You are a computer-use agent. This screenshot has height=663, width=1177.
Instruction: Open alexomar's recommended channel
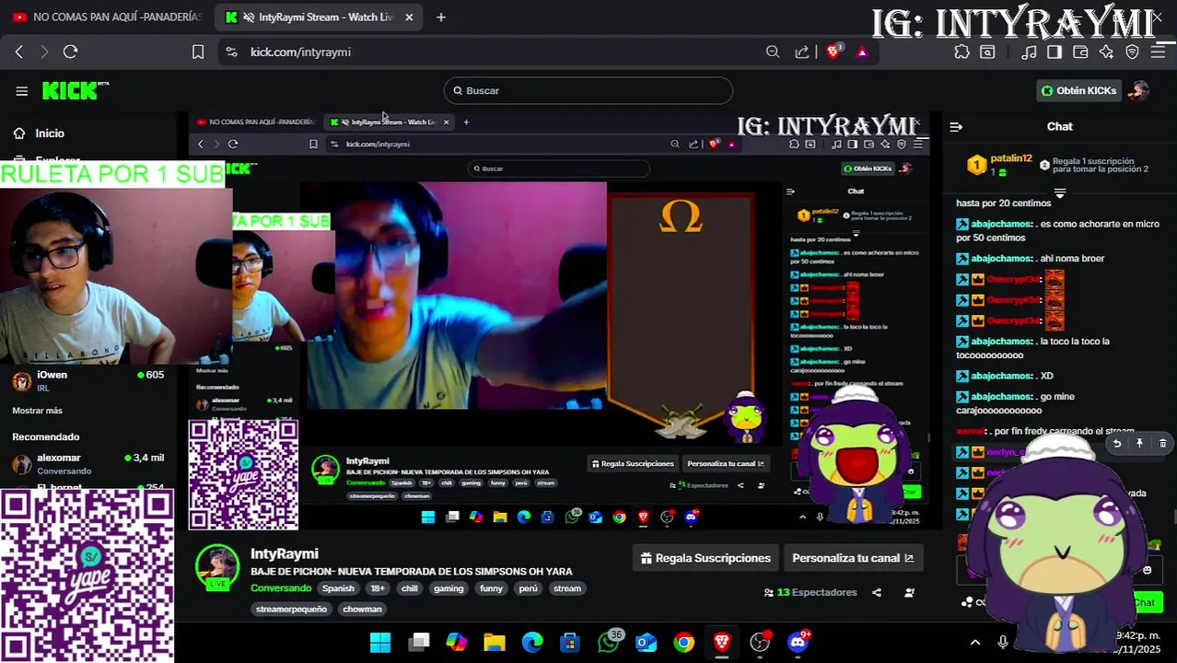coord(87,463)
